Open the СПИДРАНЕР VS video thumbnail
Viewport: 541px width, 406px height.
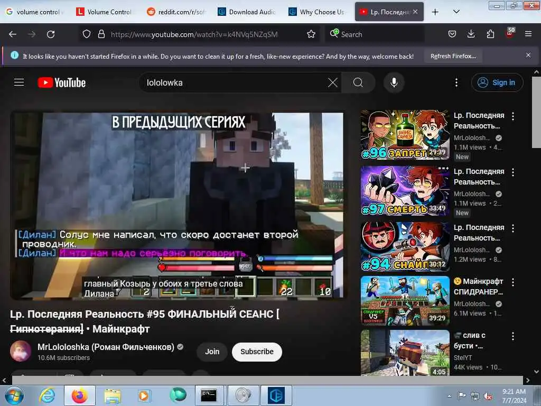click(405, 301)
